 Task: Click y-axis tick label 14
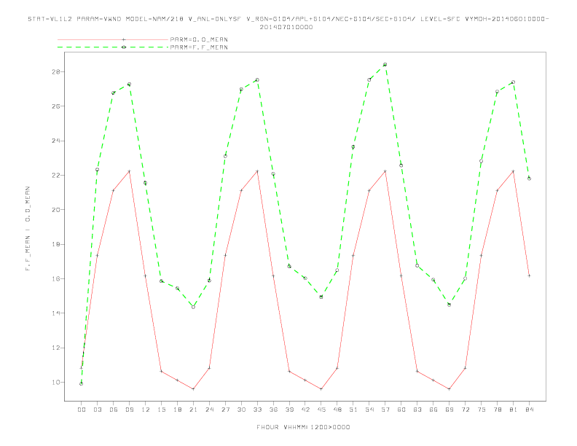56,313
